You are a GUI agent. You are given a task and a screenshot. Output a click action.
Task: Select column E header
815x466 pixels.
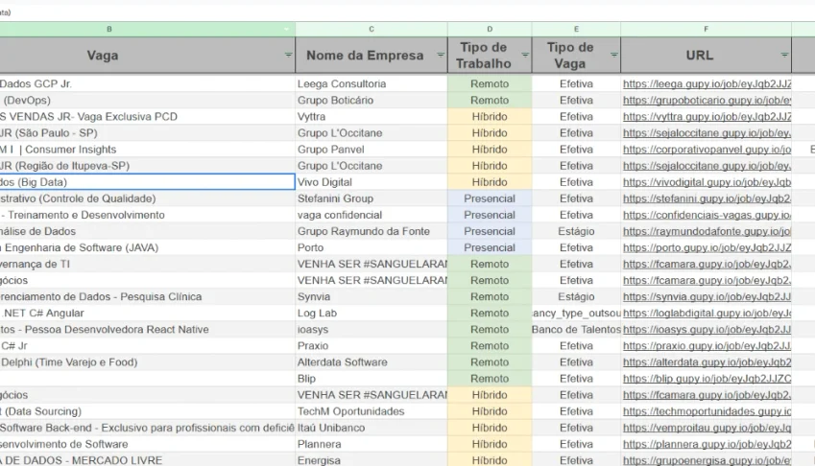pyautogui.click(x=576, y=29)
